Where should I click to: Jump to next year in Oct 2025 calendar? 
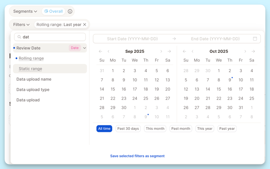coord(253,52)
